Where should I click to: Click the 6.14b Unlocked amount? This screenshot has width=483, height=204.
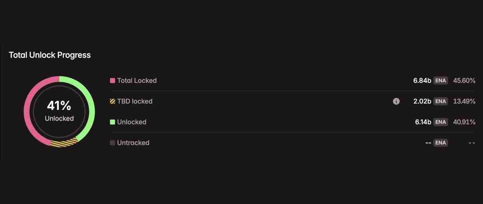point(423,122)
